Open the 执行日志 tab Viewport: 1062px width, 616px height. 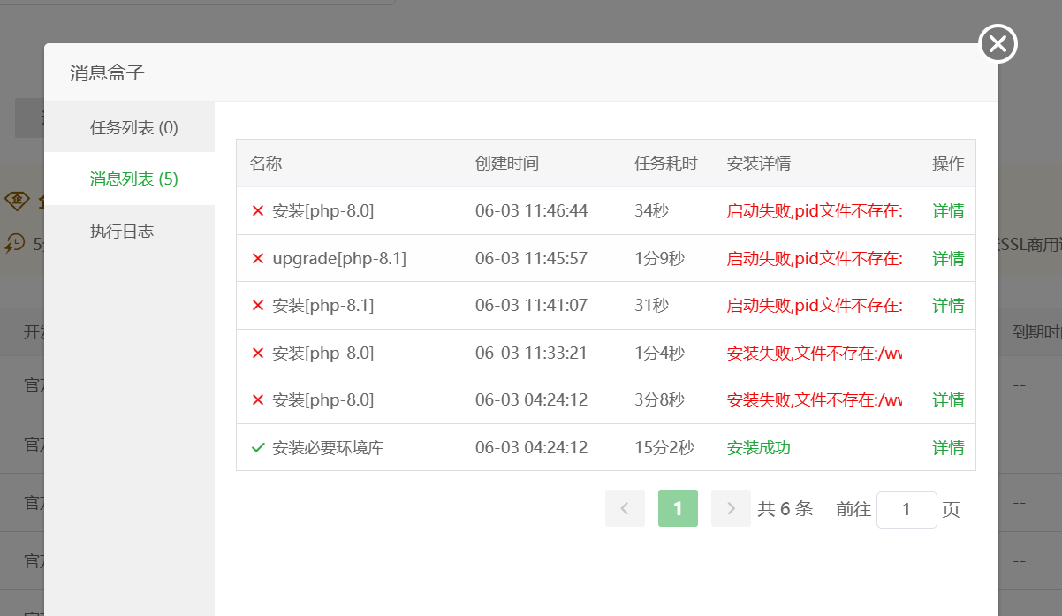point(130,232)
